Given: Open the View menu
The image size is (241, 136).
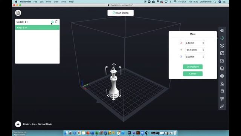Looking at the screenshot, I should [x=56, y=2].
